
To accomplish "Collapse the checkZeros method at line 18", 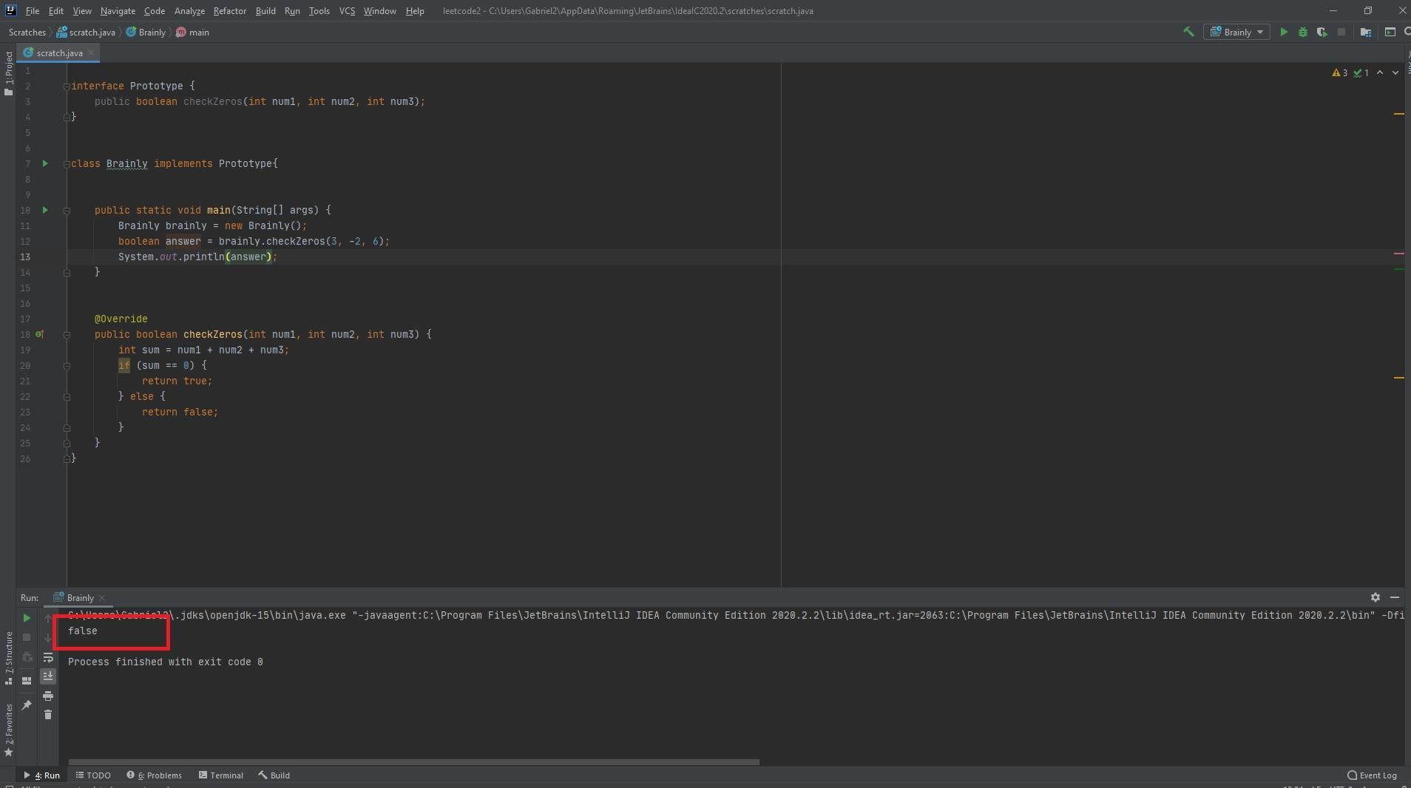I will click(67, 335).
